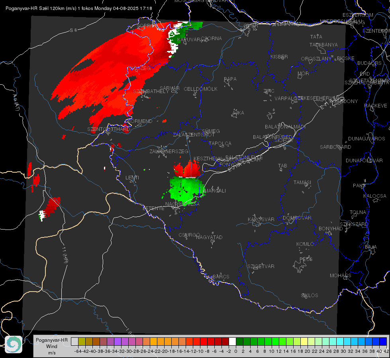Screen dimensions: 390x358
Task: Click the 'S 6' road label
Action: coord(73,30)
